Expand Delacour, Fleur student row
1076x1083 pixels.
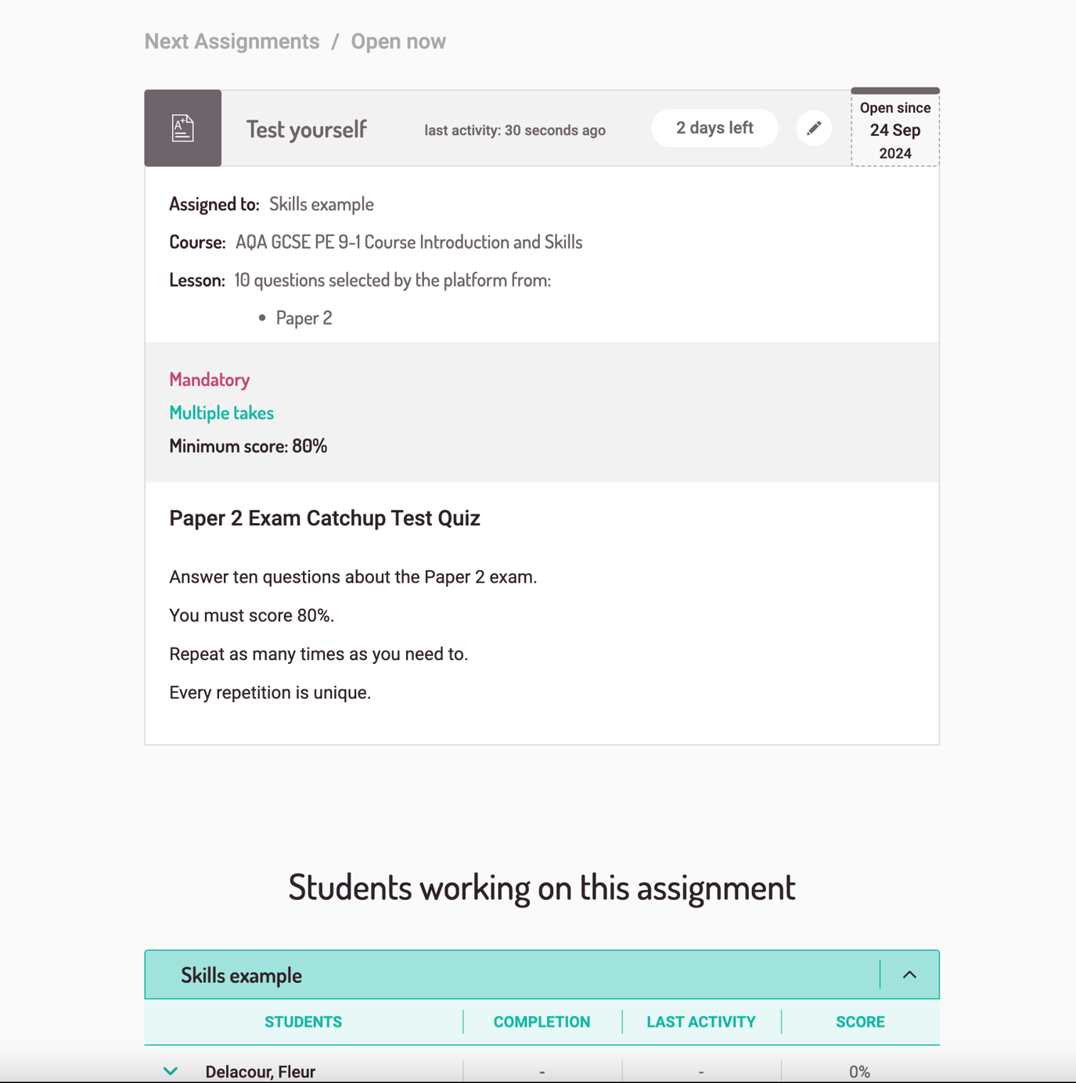171,1070
